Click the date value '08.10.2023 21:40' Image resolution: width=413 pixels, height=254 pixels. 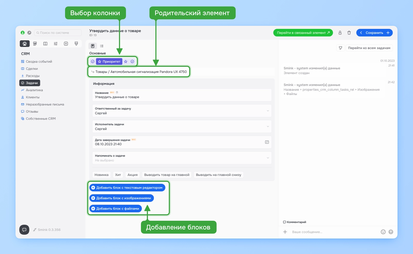[108, 144]
